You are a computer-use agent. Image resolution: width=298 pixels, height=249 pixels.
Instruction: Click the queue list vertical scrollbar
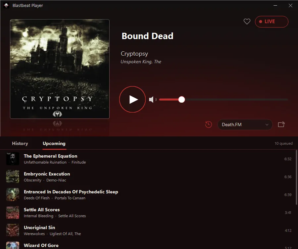[x=296, y=177]
